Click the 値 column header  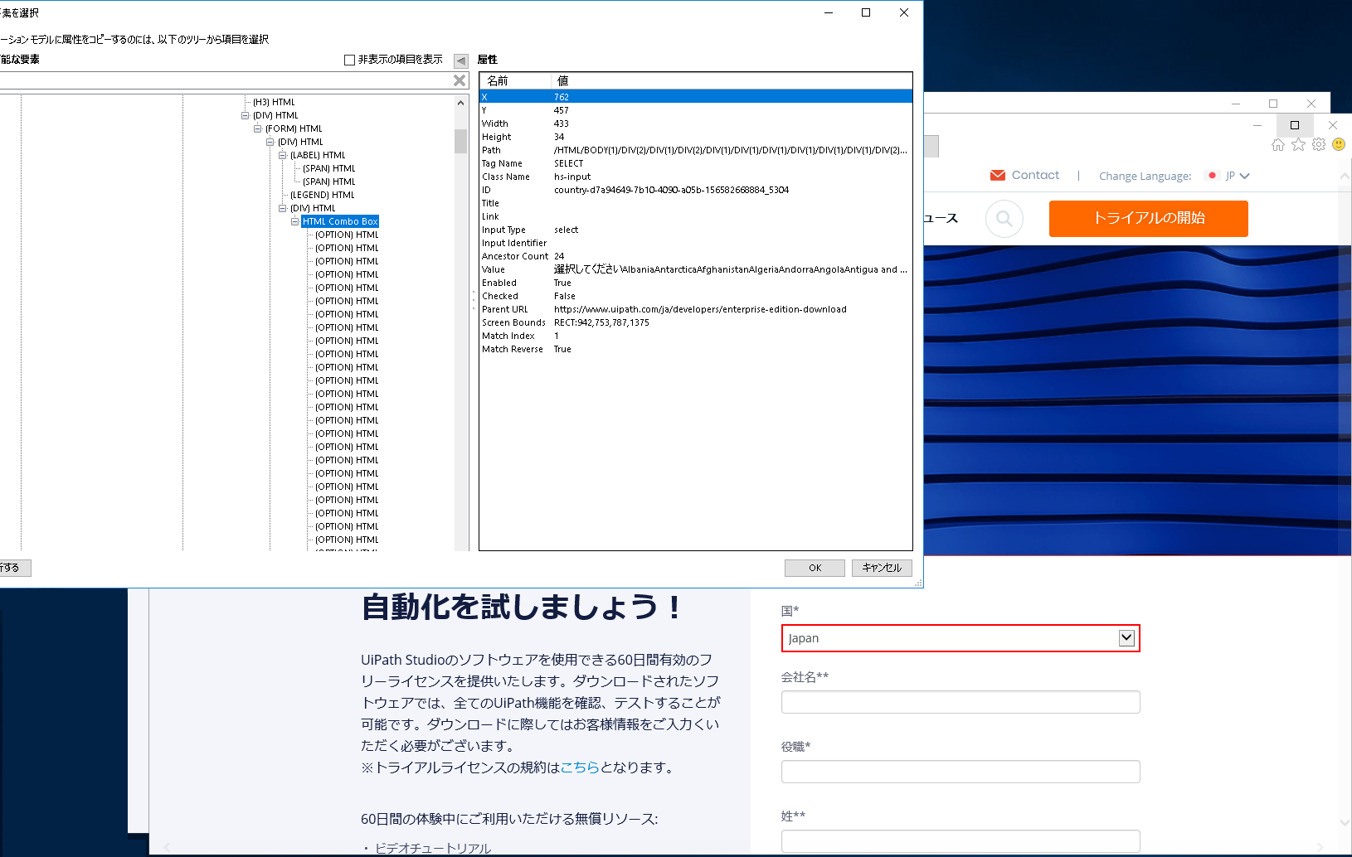coord(732,80)
